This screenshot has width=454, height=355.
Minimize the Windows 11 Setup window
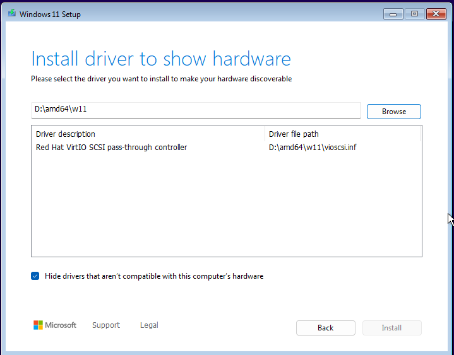click(393, 13)
